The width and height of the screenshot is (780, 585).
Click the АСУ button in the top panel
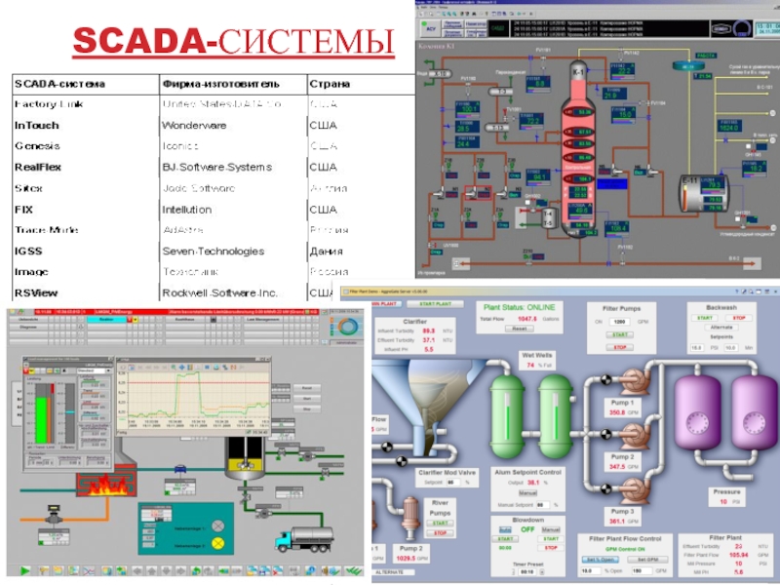[x=430, y=29]
